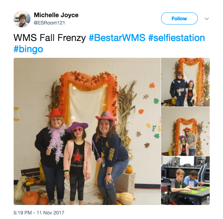
Task: Click the tweet text 'WMS Fall Frenzy'
Action: pyautogui.click(x=50, y=38)
